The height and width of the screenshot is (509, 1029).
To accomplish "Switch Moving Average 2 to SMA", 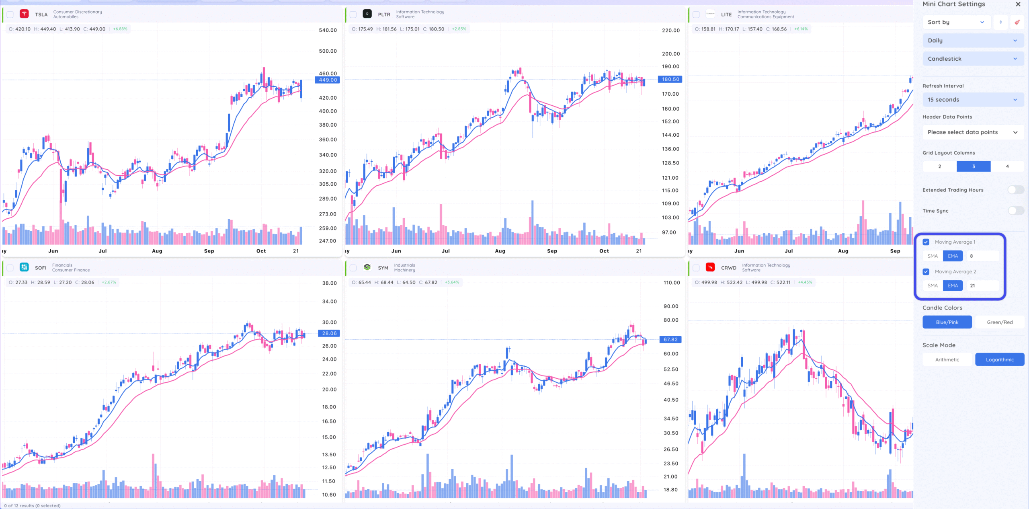I will click(x=933, y=286).
